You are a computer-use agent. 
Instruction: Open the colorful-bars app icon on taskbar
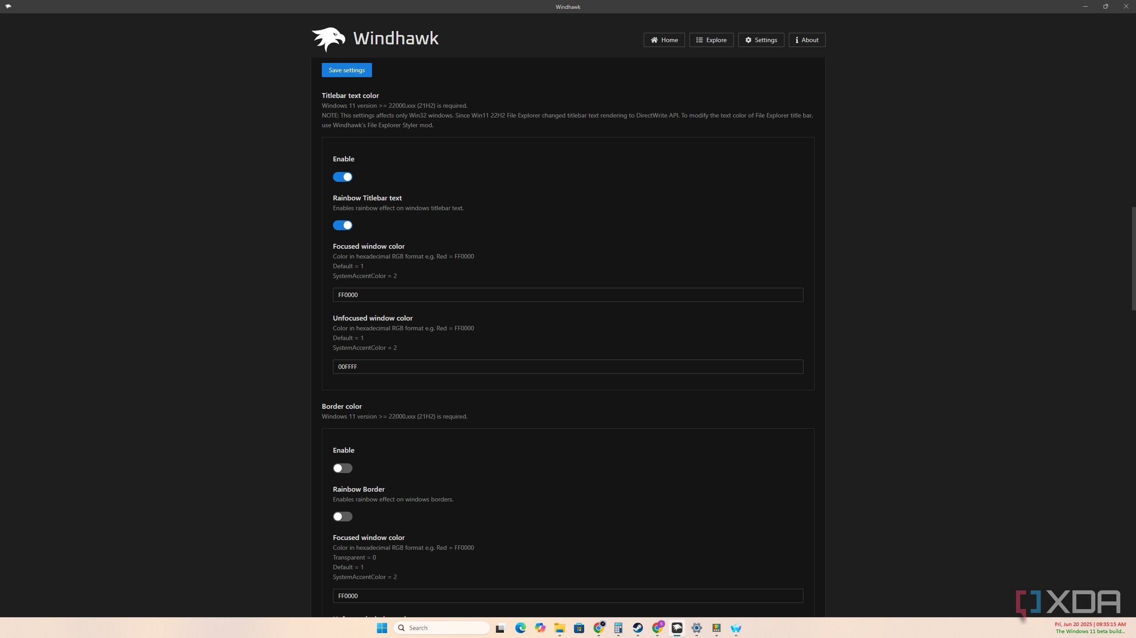pos(716,628)
